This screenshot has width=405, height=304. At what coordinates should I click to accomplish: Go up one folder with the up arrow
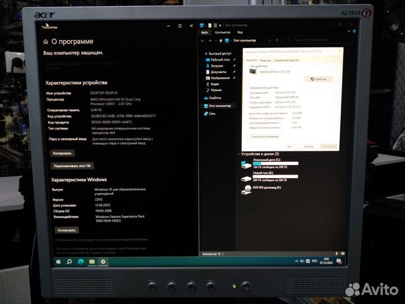(x=220, y=41)
